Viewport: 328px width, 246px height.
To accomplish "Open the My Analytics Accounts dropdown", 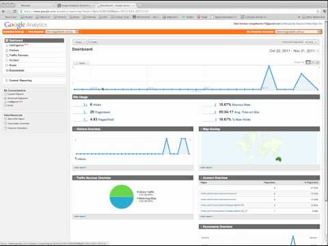I will coord(298,31).
